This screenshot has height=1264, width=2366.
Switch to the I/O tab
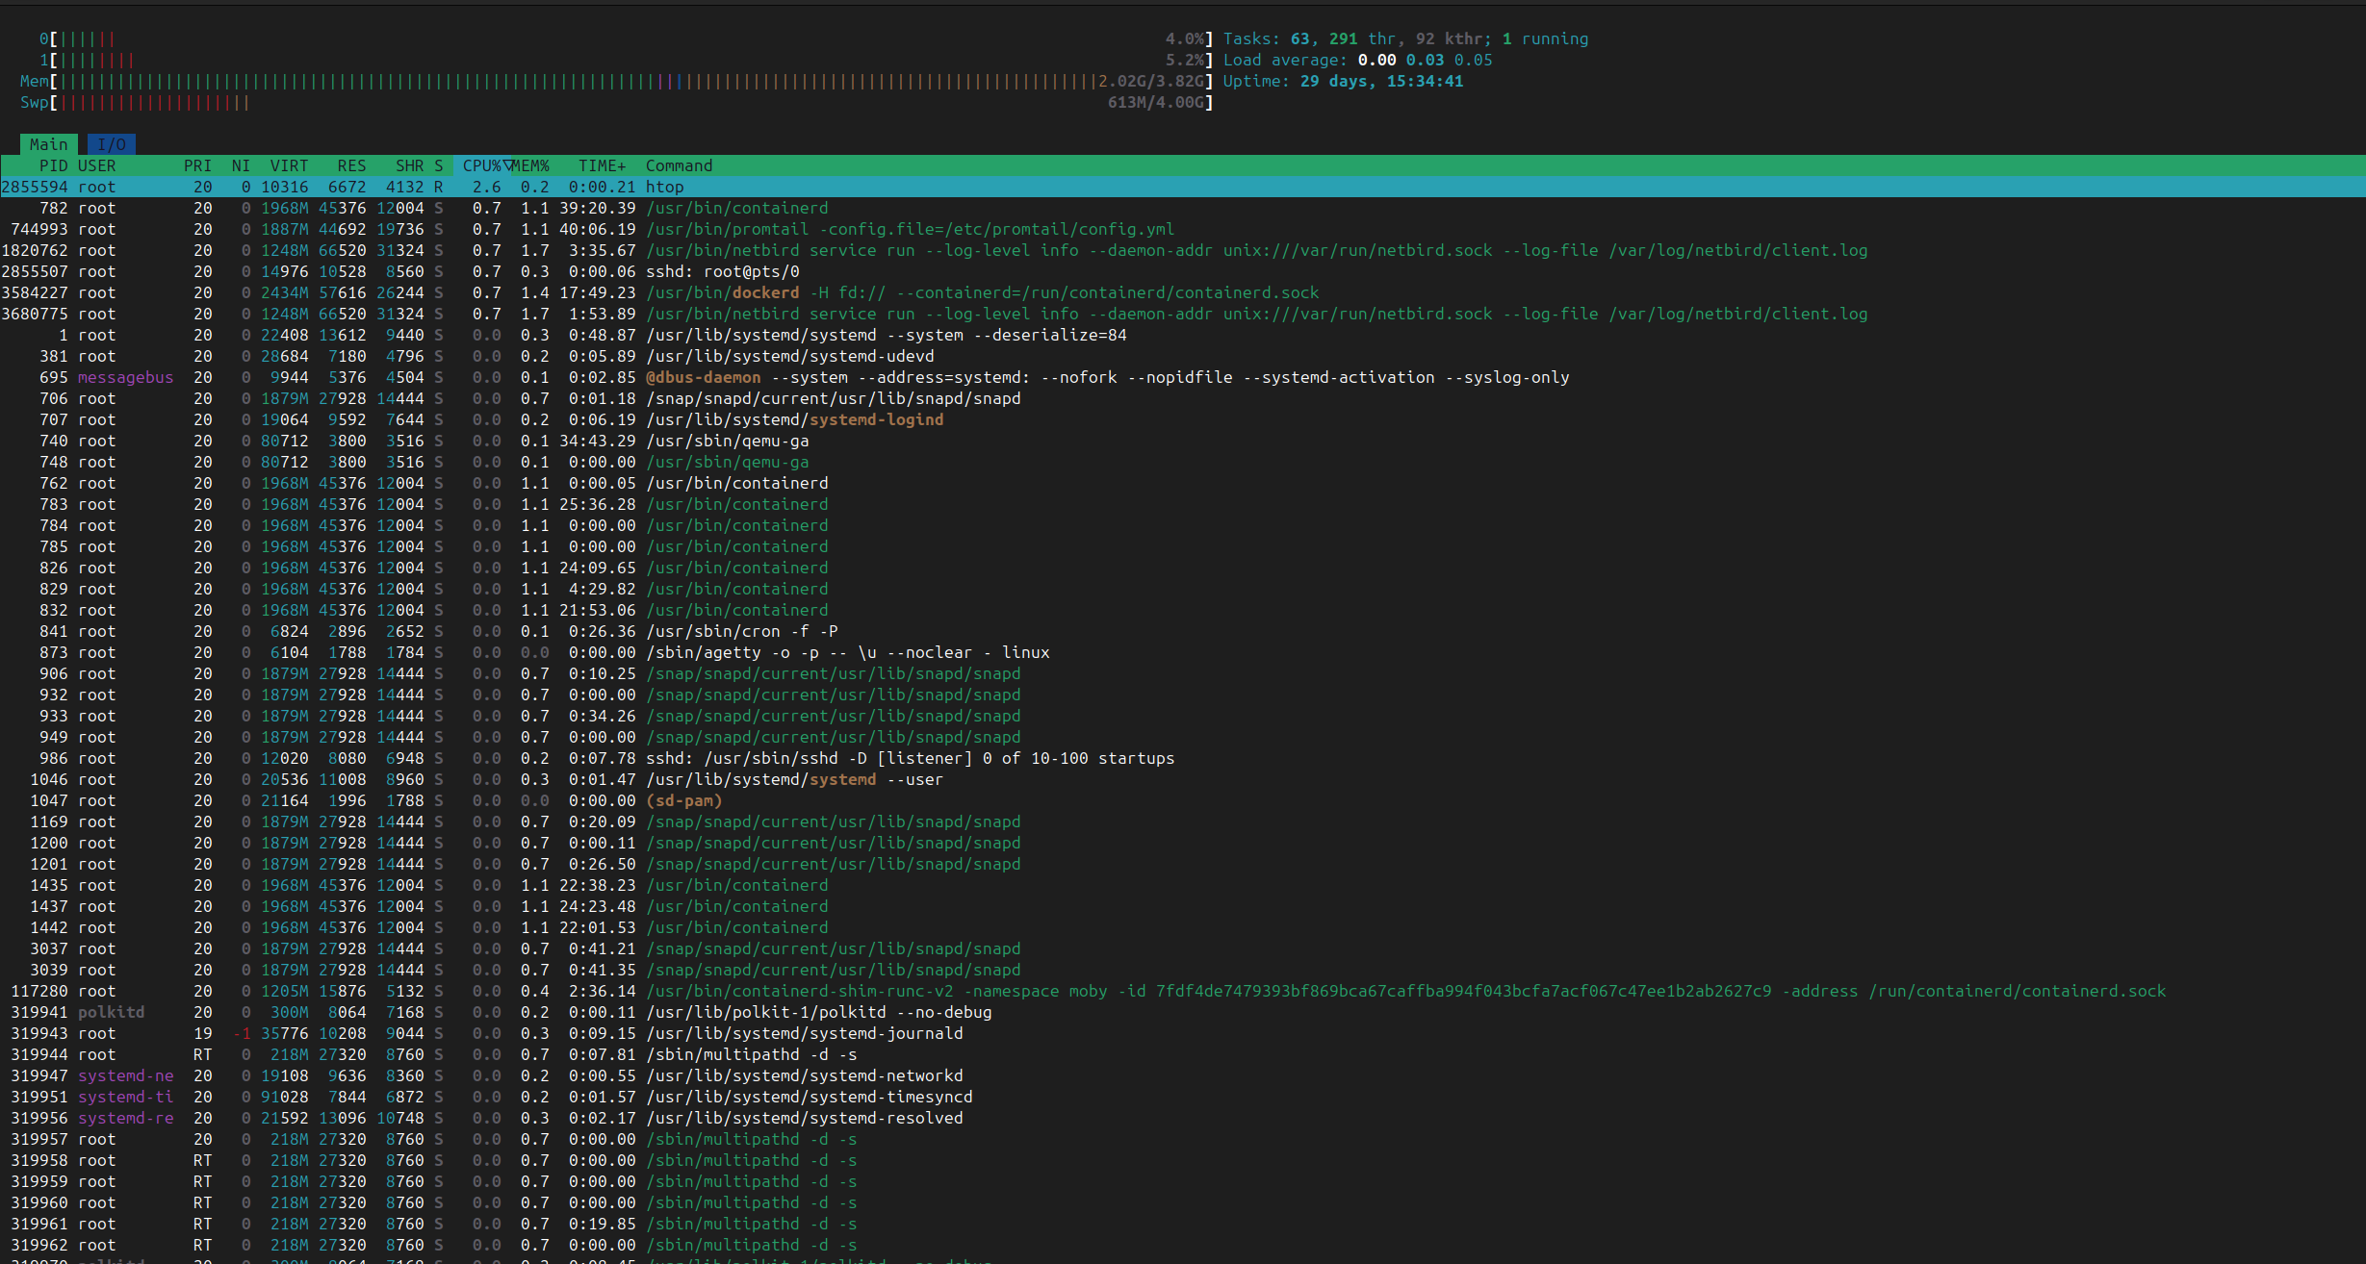(112, 144)
